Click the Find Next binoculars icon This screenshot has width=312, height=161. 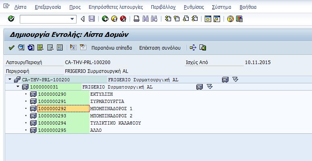(154, 19)
